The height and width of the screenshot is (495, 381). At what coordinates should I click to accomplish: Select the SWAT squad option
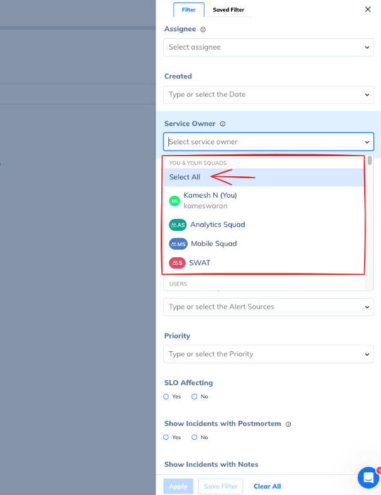pyautogui.click(x=200, y=263)
